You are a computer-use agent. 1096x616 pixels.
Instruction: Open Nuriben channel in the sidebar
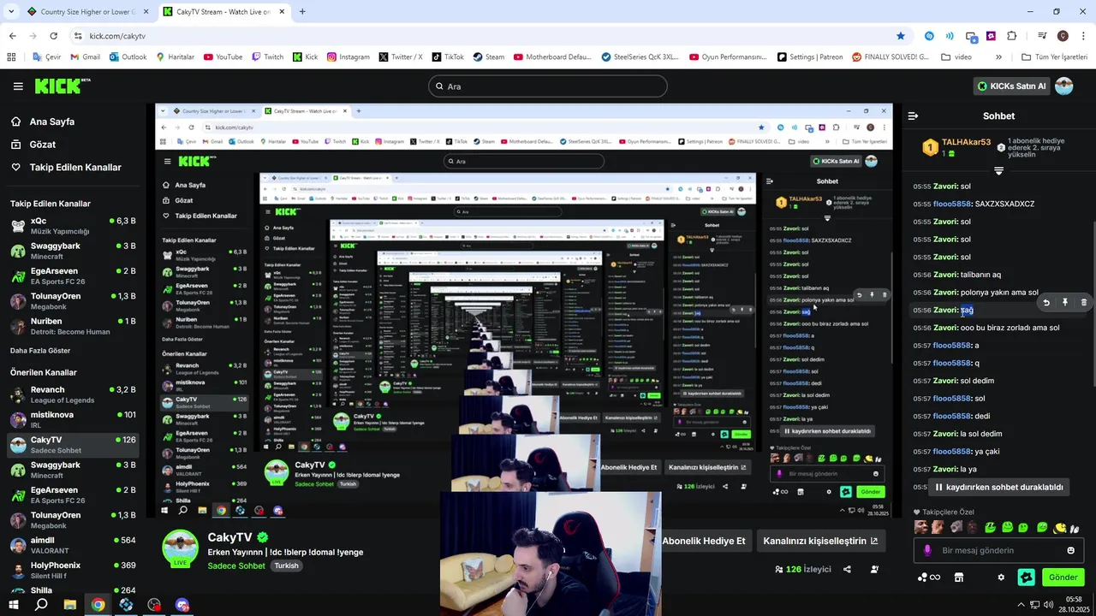(x=72, y=326)
